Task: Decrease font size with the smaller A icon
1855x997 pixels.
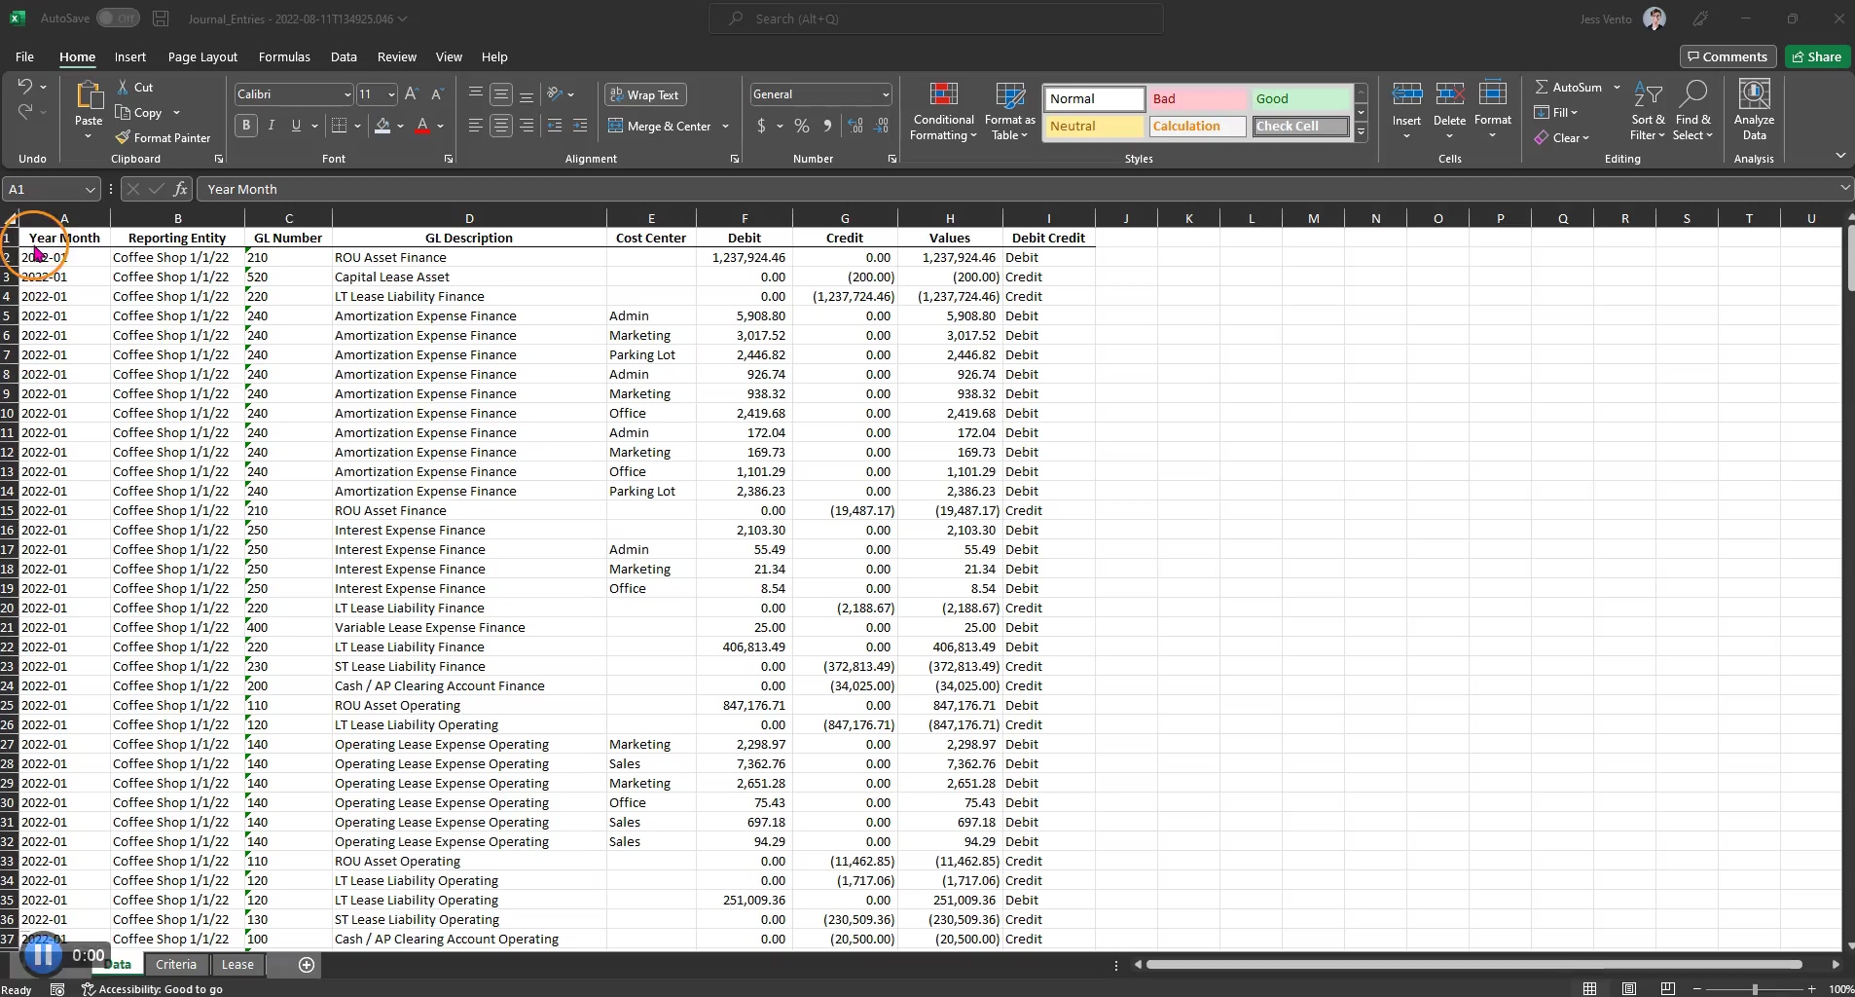Action: point(437,94)
